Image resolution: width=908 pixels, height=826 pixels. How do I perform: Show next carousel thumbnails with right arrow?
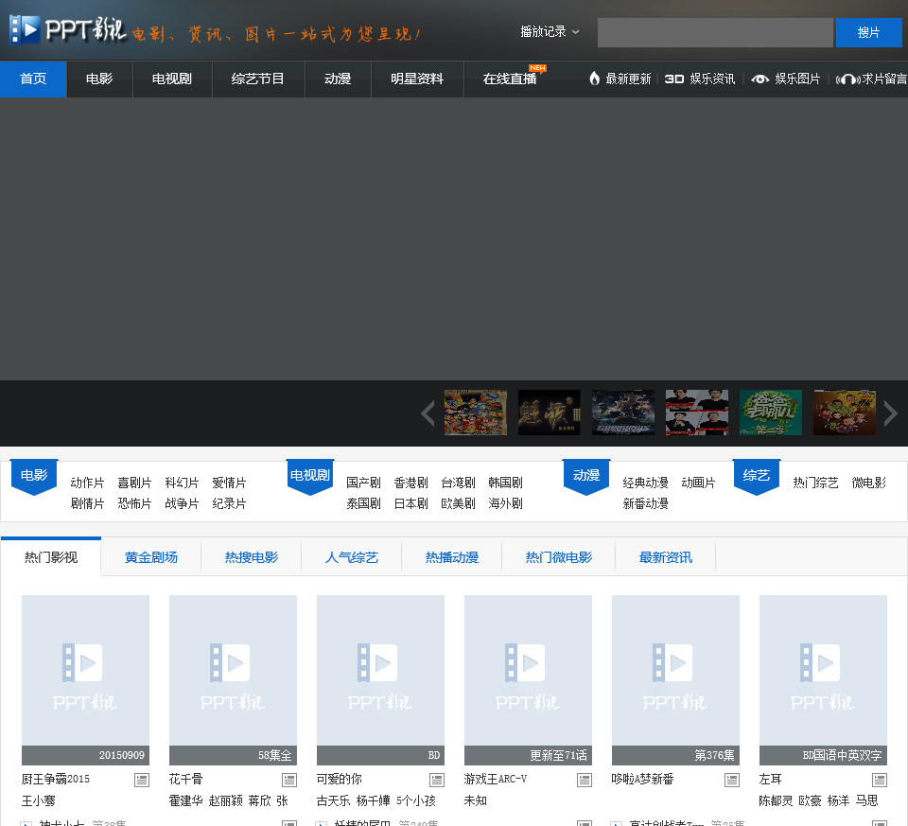point(890,413)
